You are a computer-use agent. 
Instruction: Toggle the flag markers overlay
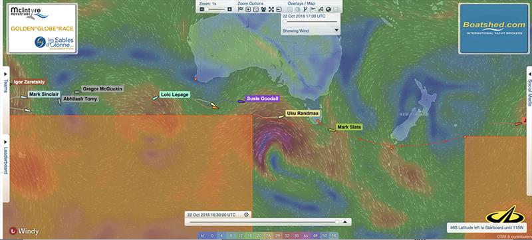point(313,9)
